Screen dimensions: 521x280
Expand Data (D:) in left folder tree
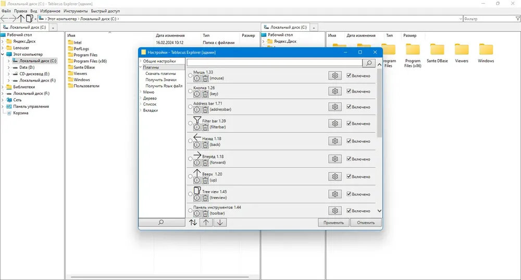[x=9, y=67]
